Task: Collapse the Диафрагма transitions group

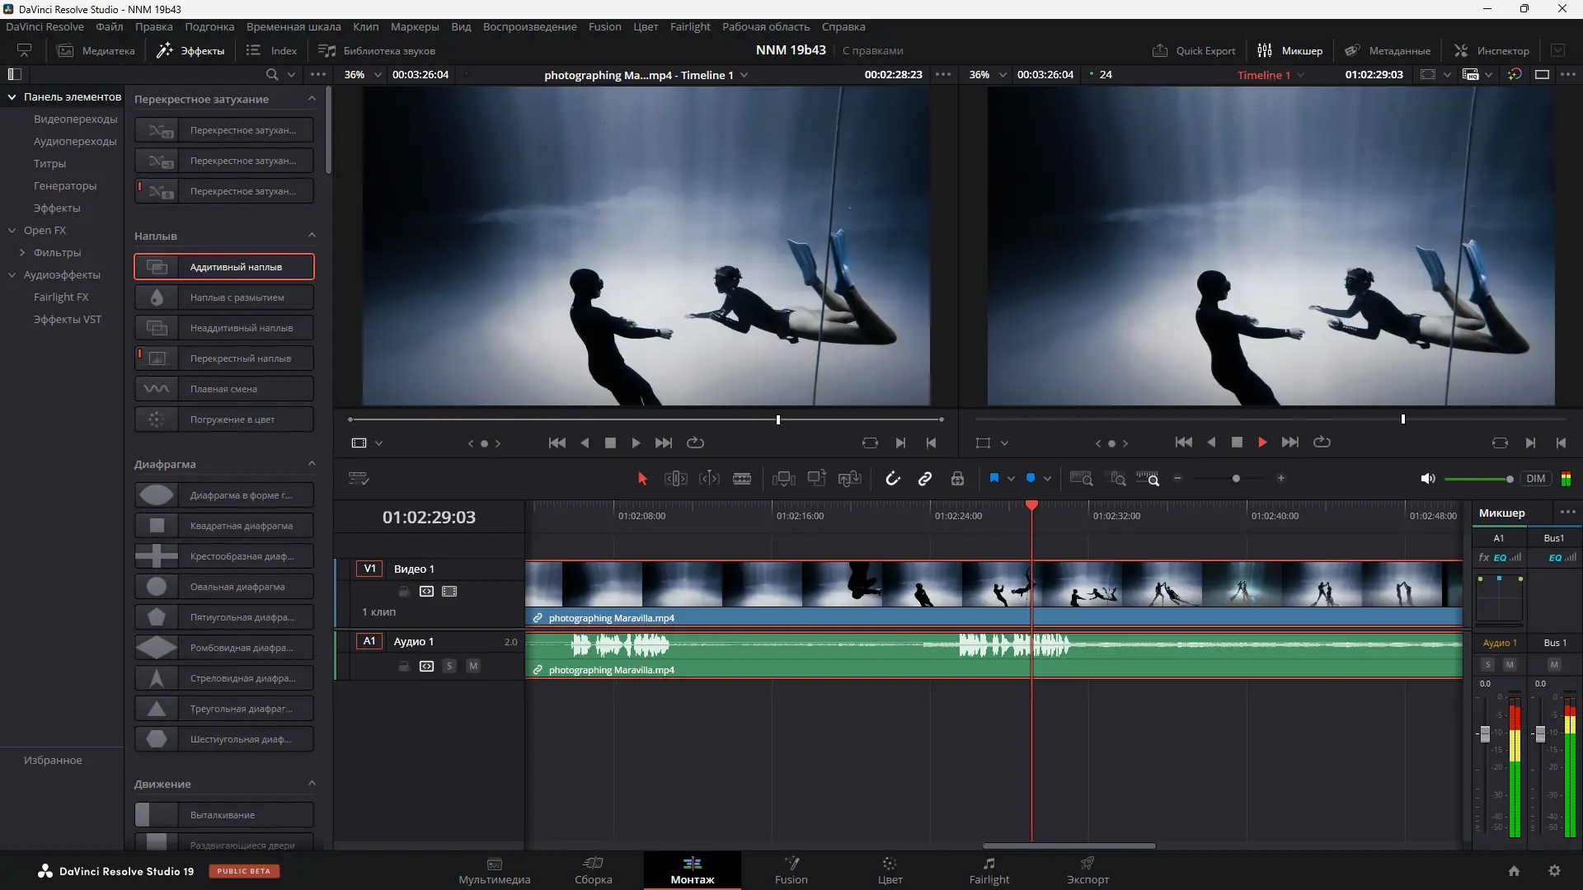Action: [x=312, y=464]
